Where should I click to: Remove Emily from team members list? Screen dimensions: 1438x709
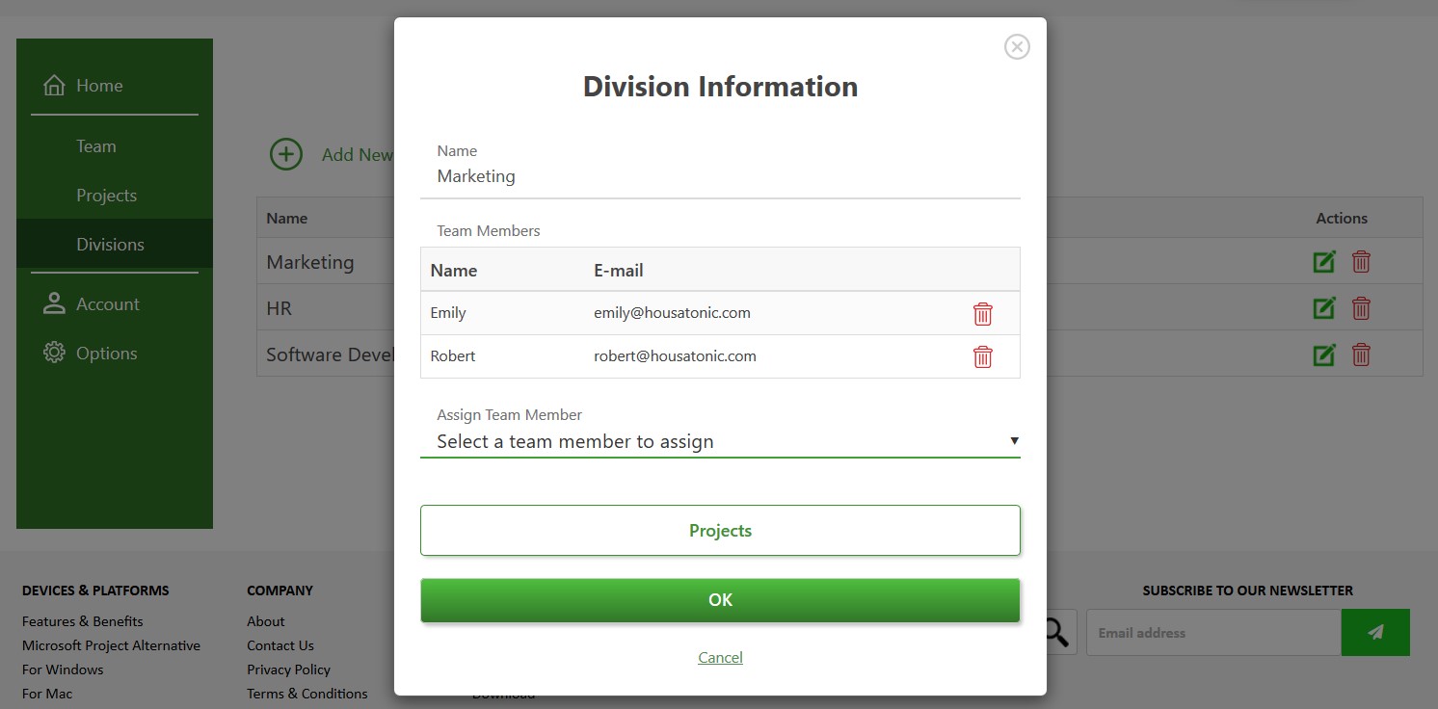982,313
